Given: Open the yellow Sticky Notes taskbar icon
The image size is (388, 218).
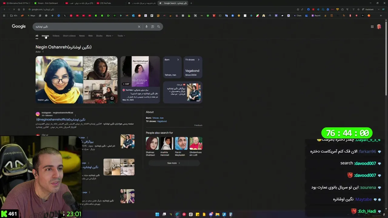Looking at the screenshot, I should click(197, 214).
